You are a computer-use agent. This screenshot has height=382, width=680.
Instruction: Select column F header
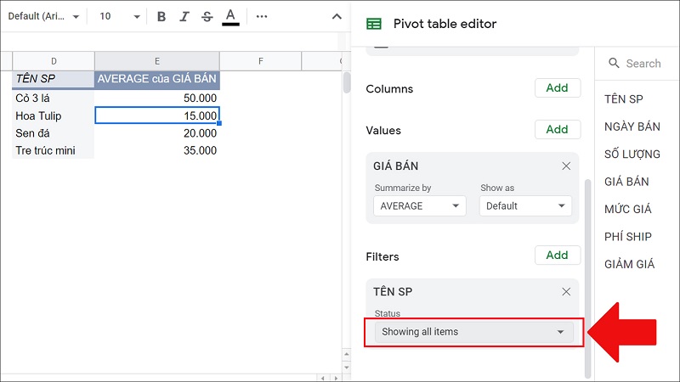click(x=260, y=61)
